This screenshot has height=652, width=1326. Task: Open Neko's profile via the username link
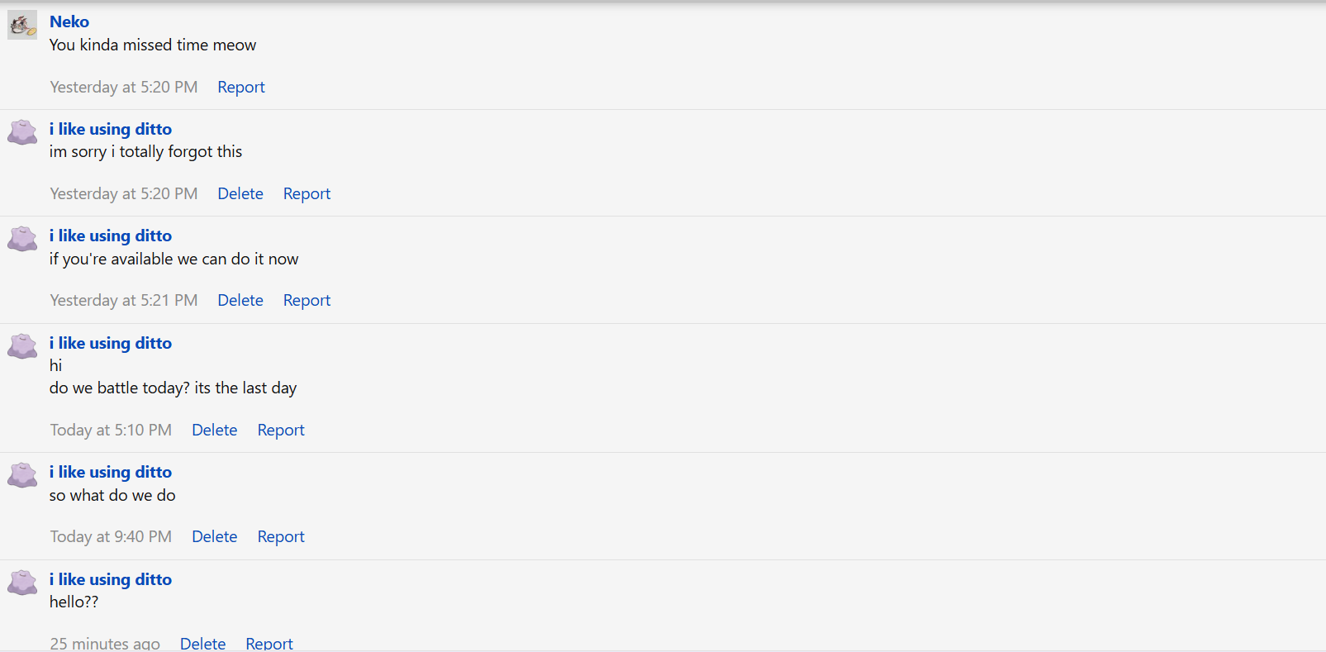[69, 21]
